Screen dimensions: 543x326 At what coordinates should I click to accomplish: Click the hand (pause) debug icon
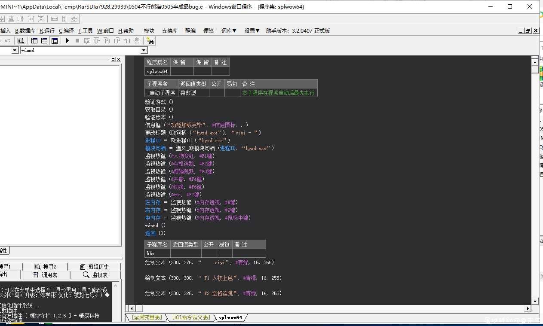click(x=137, y=41)
